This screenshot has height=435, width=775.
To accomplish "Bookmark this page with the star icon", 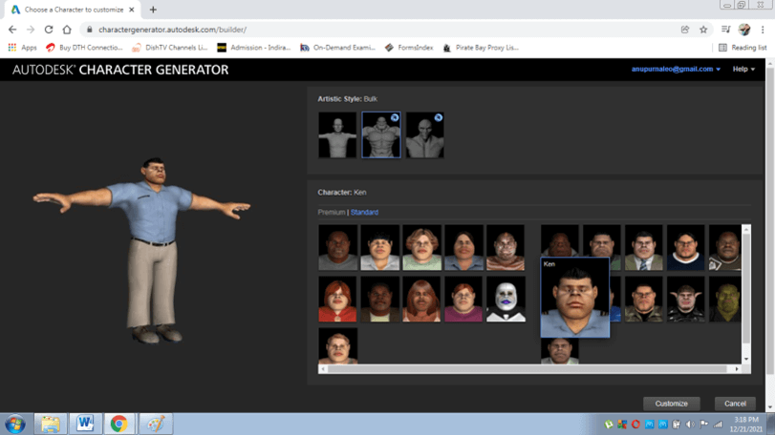I will (703, 30).
